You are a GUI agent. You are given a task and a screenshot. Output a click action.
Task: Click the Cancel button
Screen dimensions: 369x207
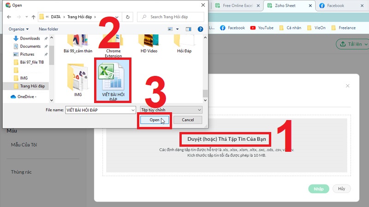pyautogui.click(x=188, y=120)
